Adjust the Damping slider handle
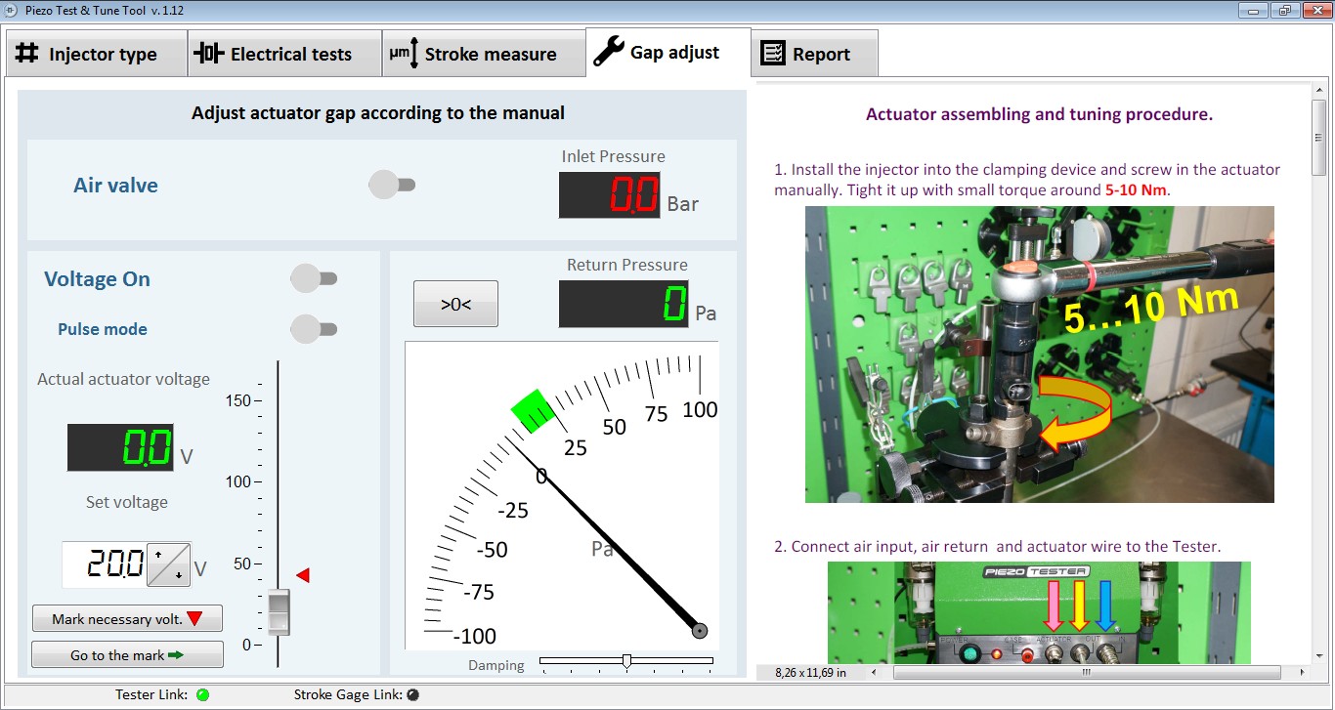 pos(626,661)
